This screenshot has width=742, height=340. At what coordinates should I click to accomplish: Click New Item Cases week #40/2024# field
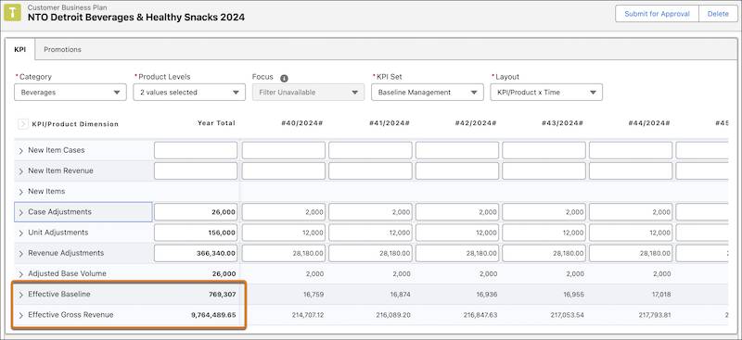[284, 150]
